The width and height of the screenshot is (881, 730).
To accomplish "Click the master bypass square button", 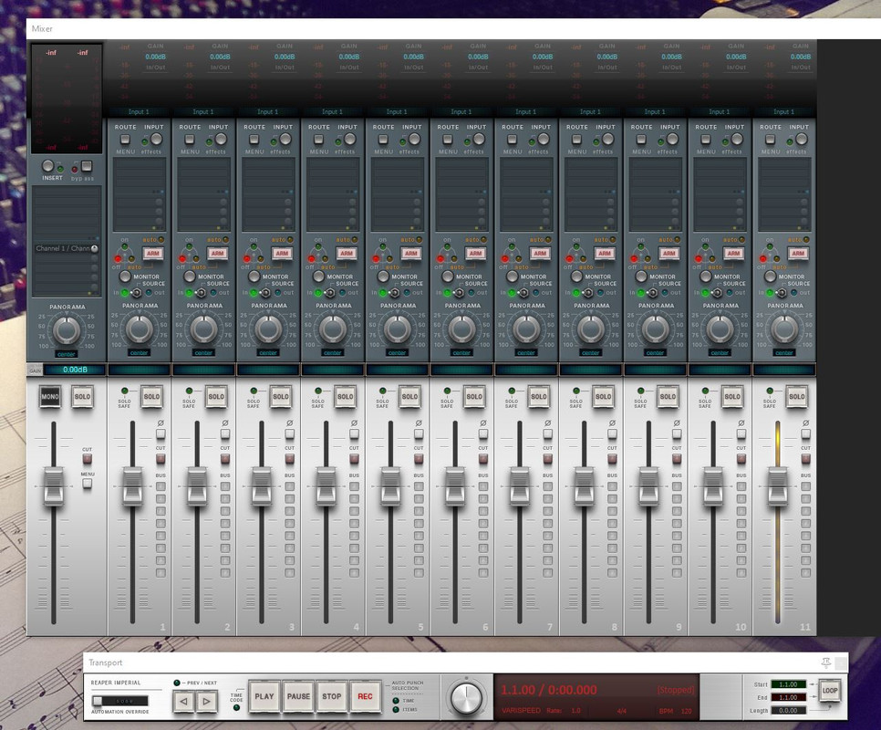I will tap(87, 166).
